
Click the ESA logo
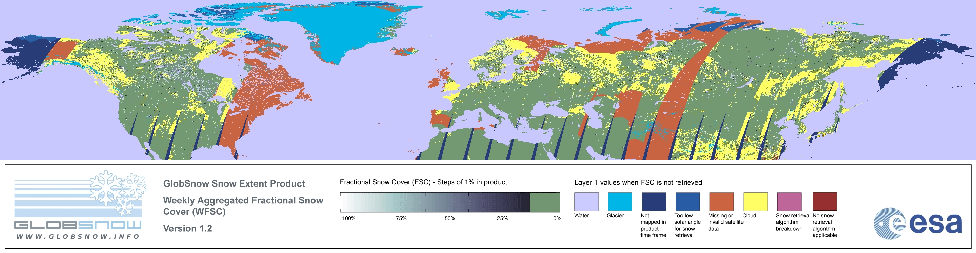tap(918, 223)
